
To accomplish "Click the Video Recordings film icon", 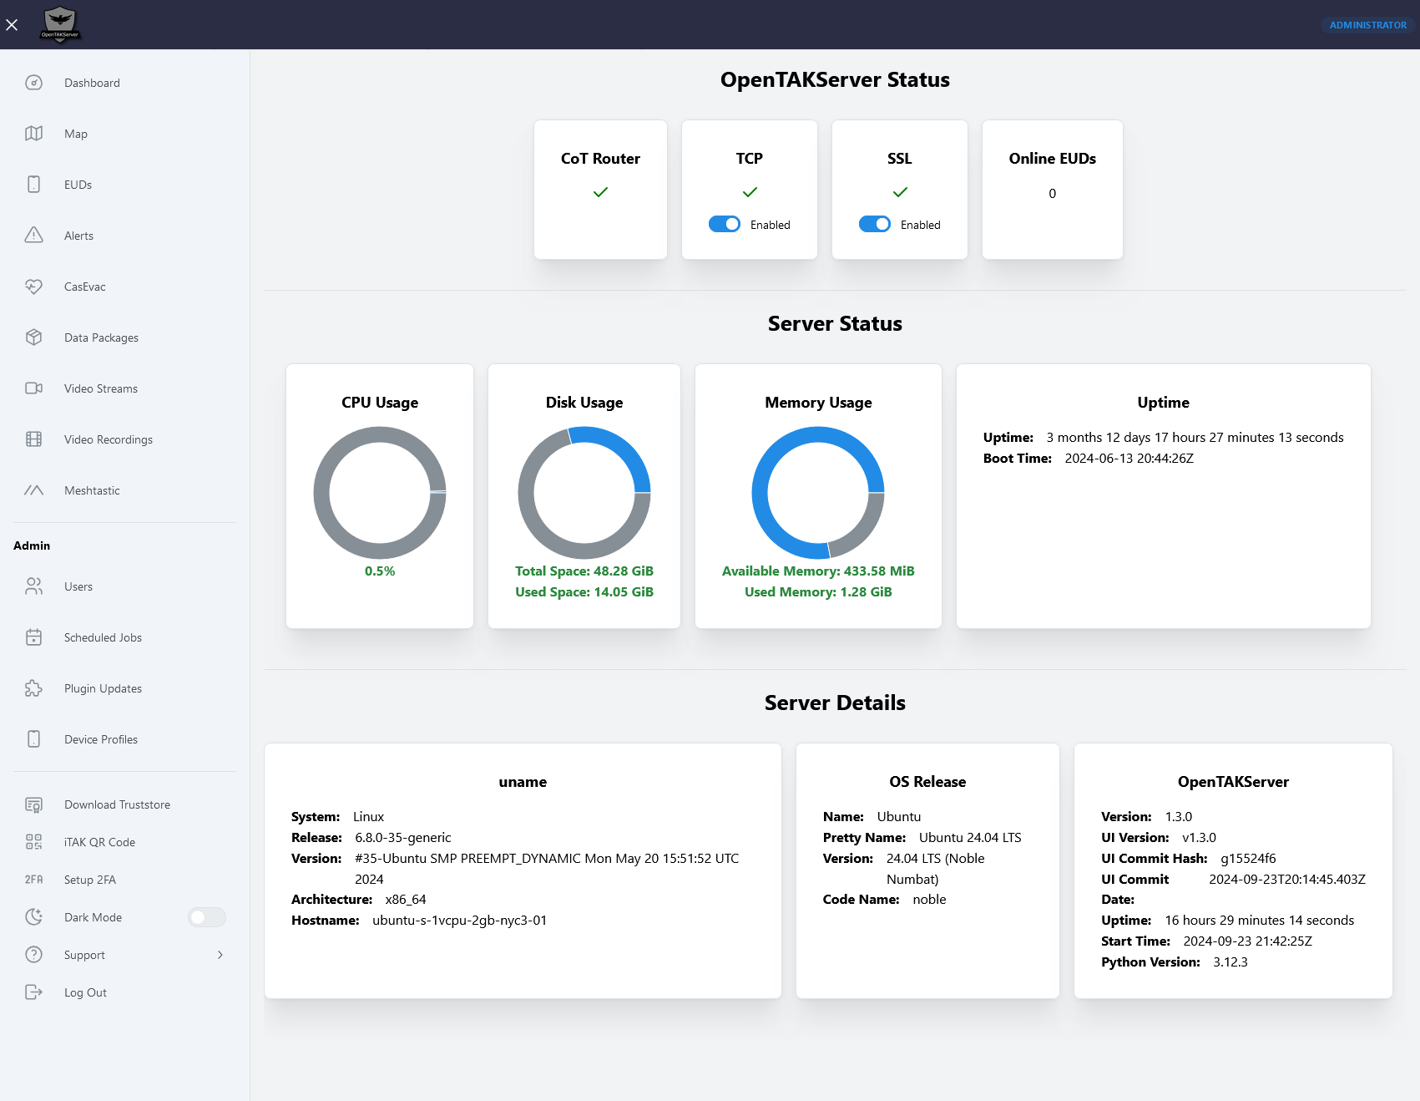I will click(33, 439).
